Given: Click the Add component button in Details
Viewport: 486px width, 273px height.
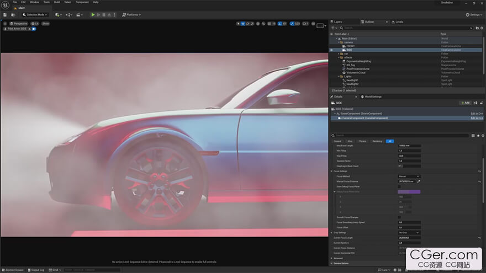Looking at the screenshot, I should [x=466, y=103].
